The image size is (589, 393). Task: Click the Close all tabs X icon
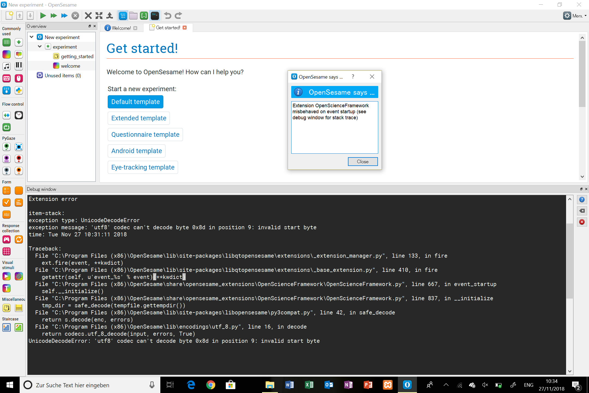88,16
